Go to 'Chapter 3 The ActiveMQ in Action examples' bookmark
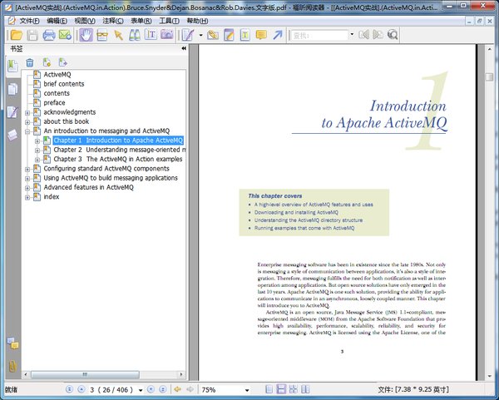The width and height of the screenshot is (499, 400). 117,159
